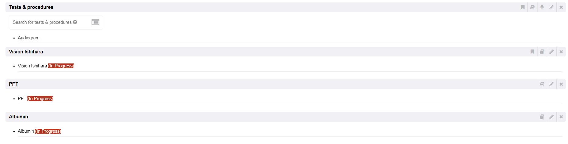The height and width of the screenshot is (144, 568).
Task: Click the Albumin In Progress status label
Action: pos(48,131)
